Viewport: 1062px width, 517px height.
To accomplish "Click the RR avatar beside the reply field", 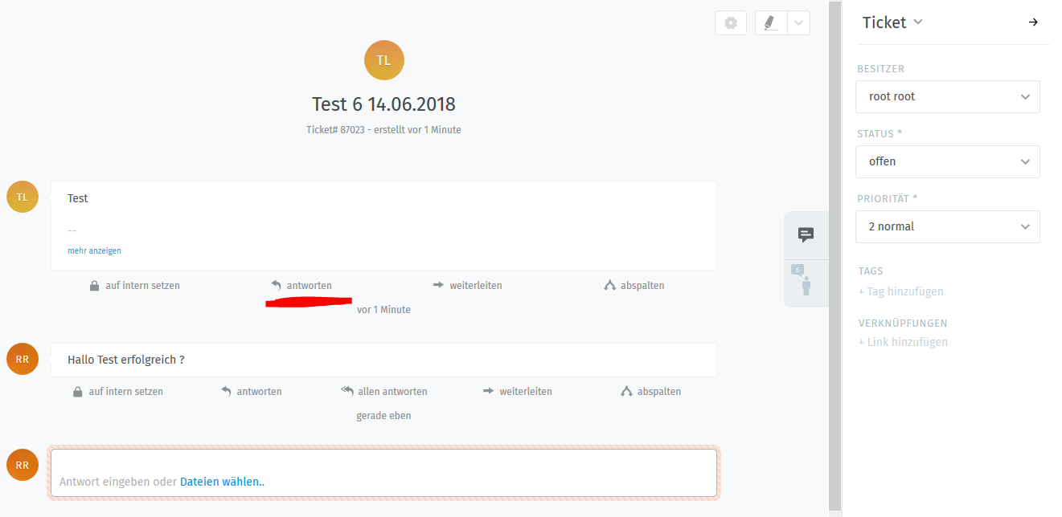I will coord(23,465).
